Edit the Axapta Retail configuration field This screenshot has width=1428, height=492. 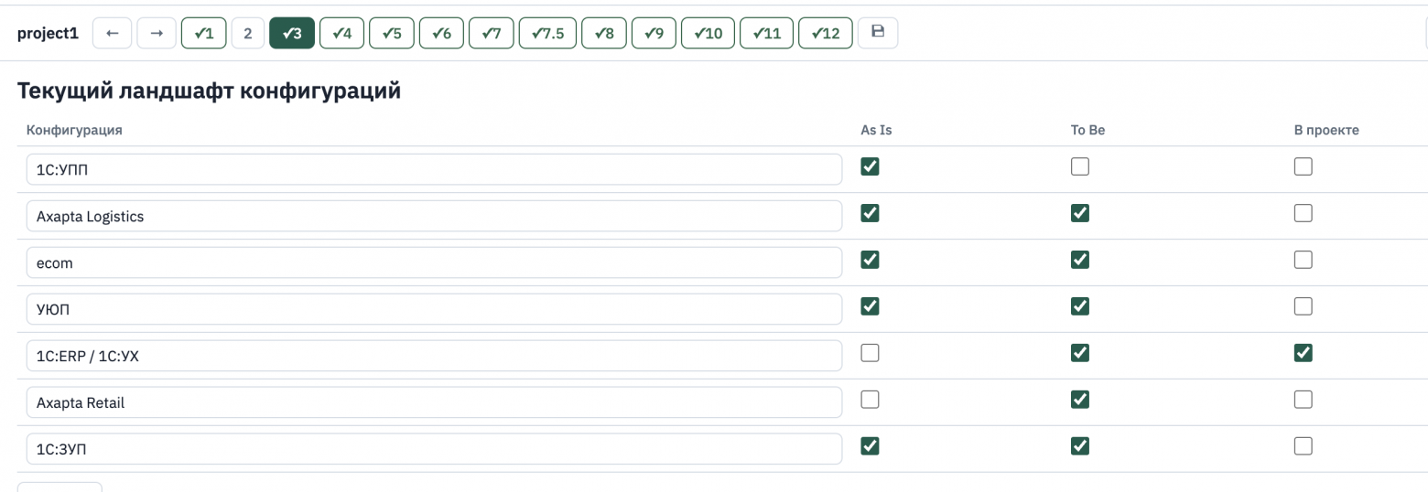click(434, 403)
